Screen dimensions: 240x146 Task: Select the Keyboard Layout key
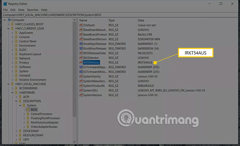(30, 54)
